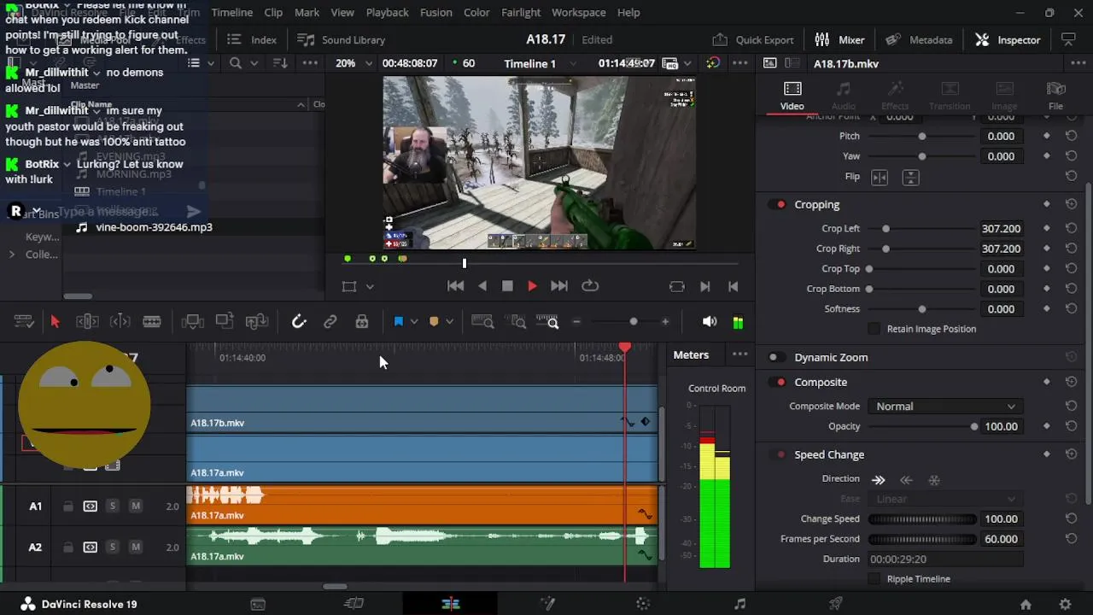Zoom in timeline with plus button
The height and width of the screenshot is (615, 1093).
click(x=665, y=322)
